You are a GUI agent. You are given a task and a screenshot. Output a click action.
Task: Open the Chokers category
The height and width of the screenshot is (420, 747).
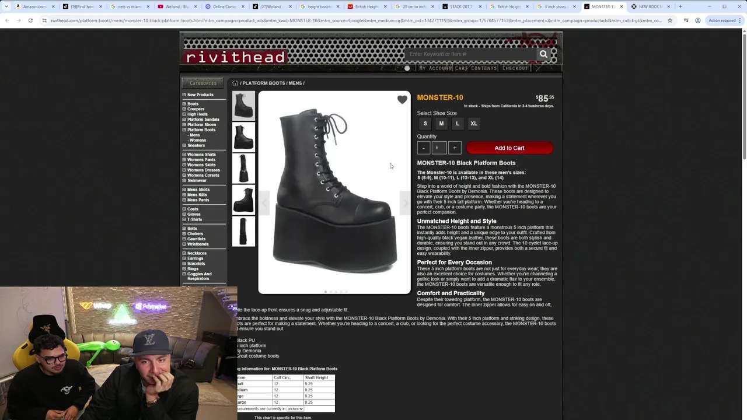click(195, 234)
